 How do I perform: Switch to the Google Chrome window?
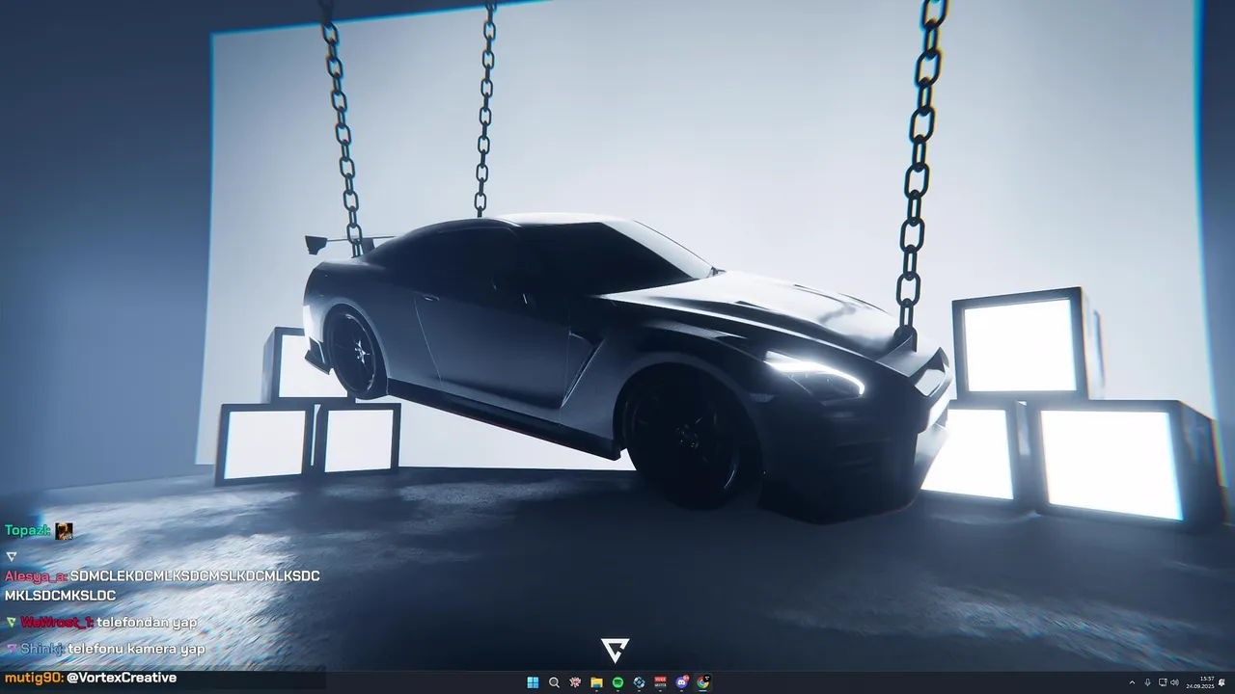click(703, 682)
